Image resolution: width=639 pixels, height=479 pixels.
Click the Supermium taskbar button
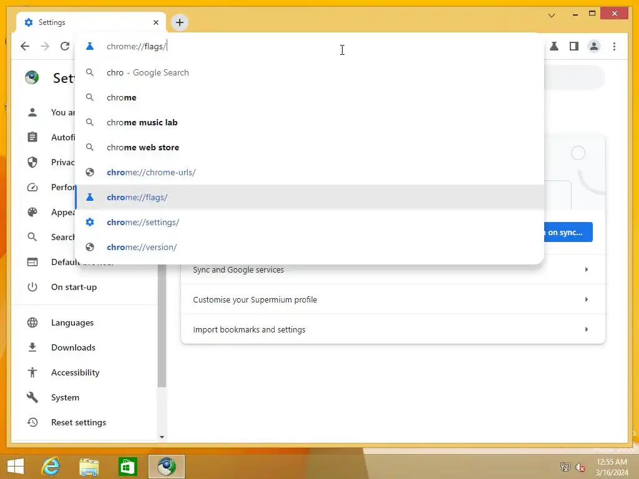[x=166, y=467]
